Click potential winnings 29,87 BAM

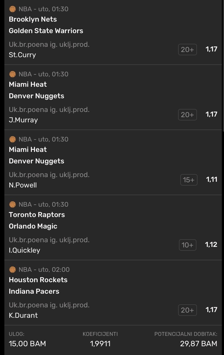(198, 344)
